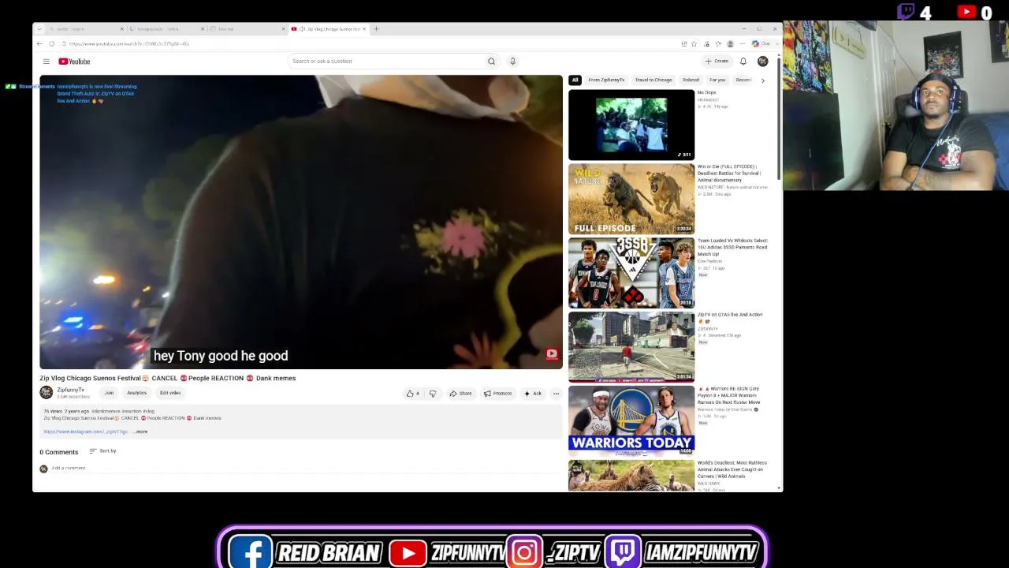Viewport: 1009px width, 568px height.
Task: Select the For you chip
Action: (x=717, y=80)
